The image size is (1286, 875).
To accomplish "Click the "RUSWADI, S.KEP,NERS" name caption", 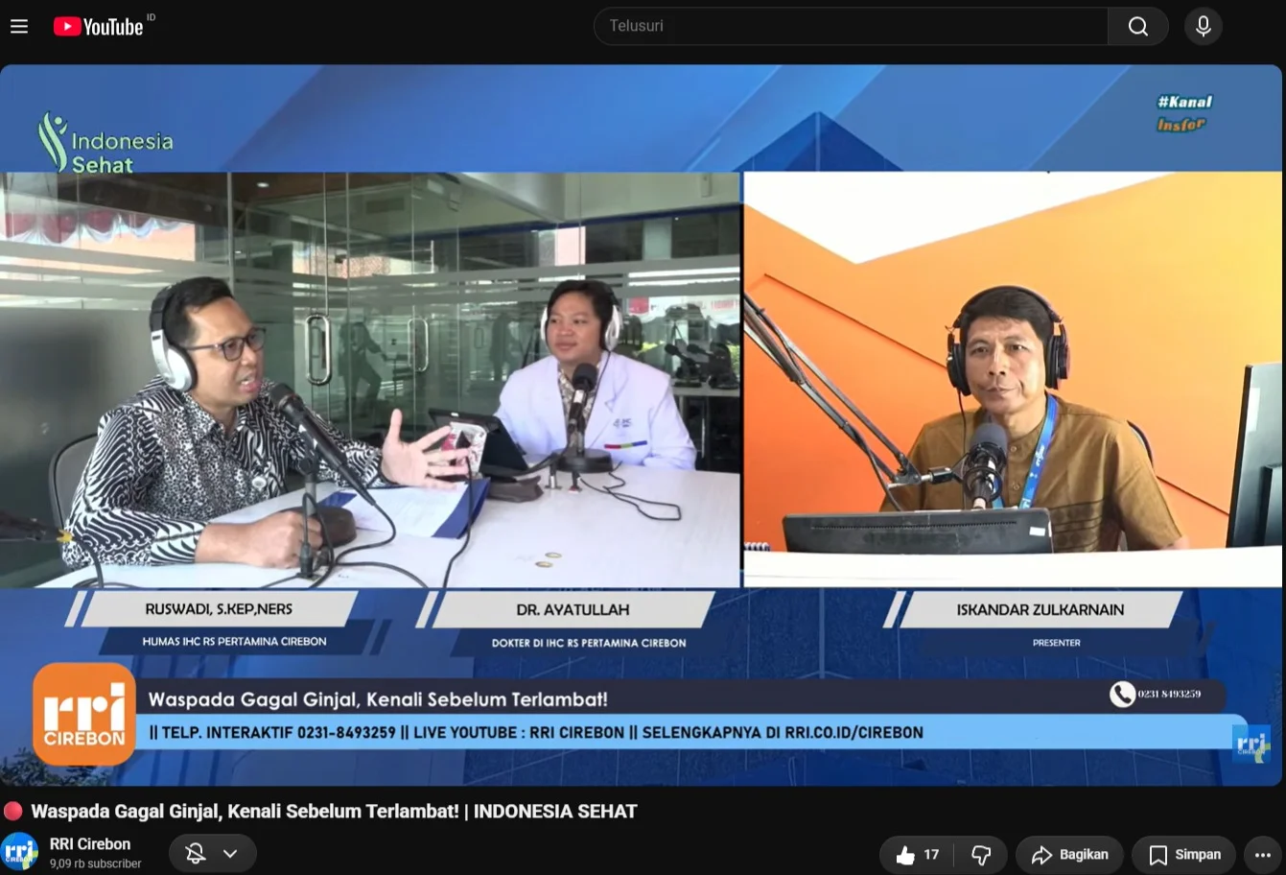I will [x=219, y=609].
